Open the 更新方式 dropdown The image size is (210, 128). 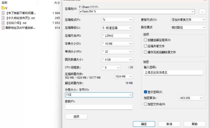pyautogui.click(x=188, y=20)
